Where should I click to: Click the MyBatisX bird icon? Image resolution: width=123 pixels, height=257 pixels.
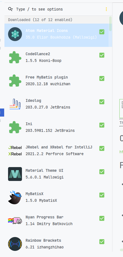pos(15,197)
